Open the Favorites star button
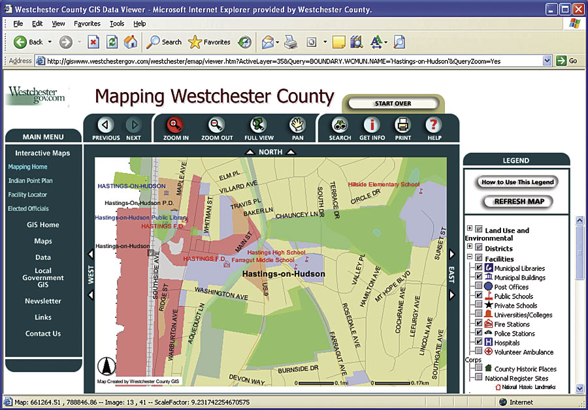This screenshot has width=588, height=410. coord(210,42)
